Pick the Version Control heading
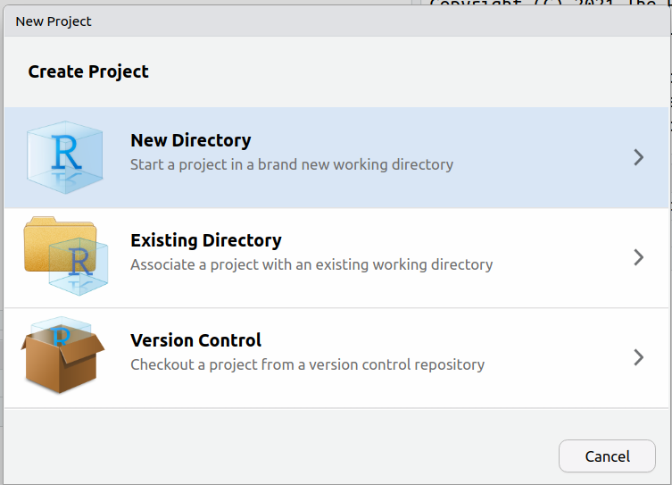672x485 pixels. click(195, 340)
